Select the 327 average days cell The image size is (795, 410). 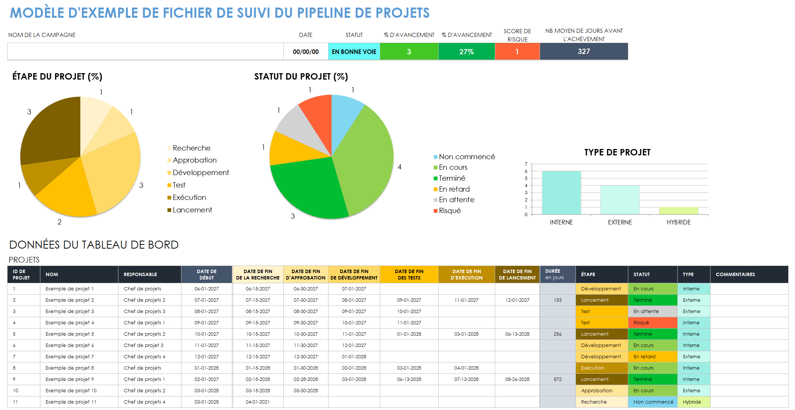point(584,52)
